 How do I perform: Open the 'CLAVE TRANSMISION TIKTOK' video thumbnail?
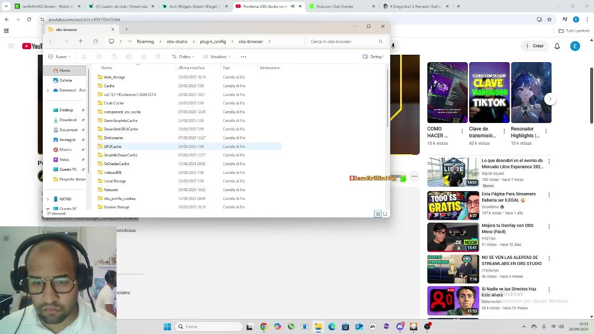tap(489, 92)
